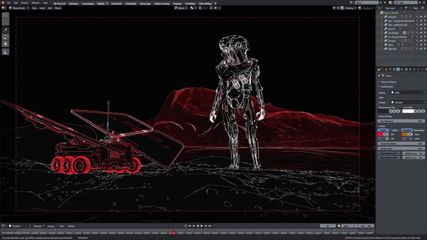Viewport: 427px width, 240px height.
Task: Click the Scene Collection icon
Action: 382,13
